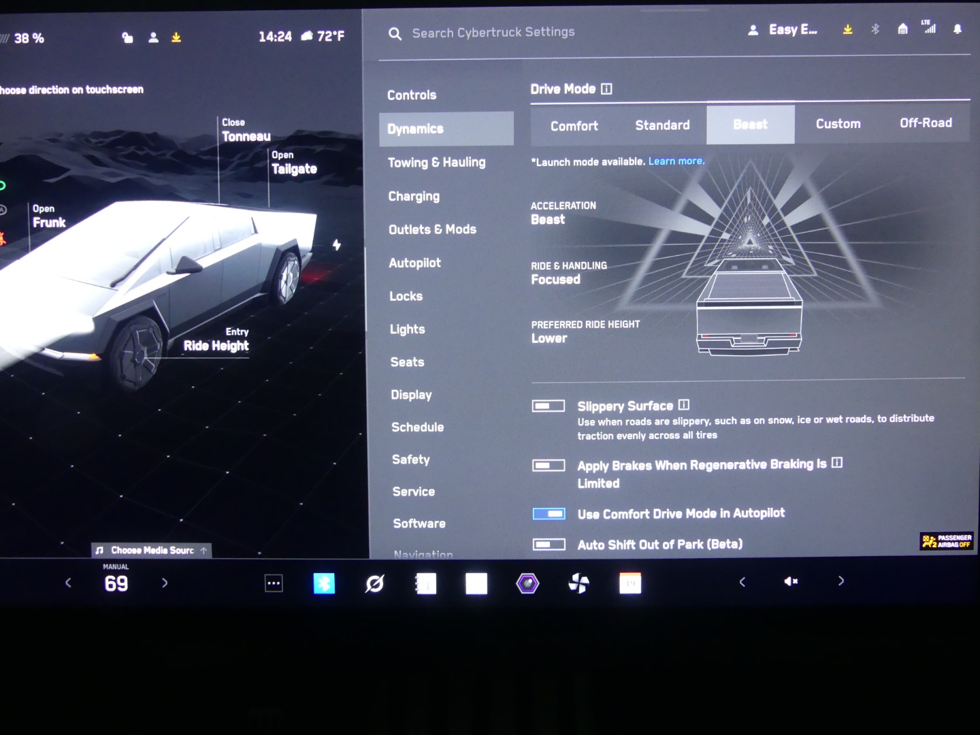
Task: Tap the yellow software download icon in settings header
Action: [x=848, y=29]
